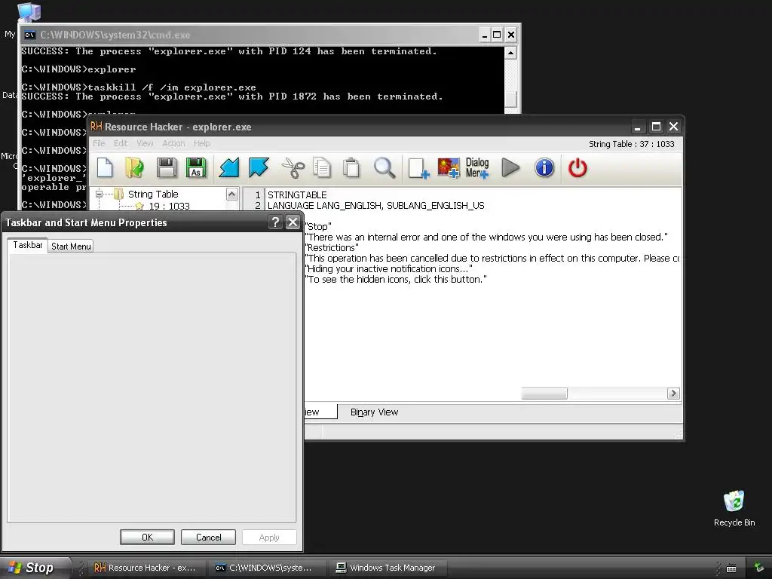Click the Export resource blue arrow icon
The height and width of the screenshot is (579, 772).
259,168
